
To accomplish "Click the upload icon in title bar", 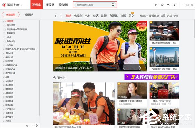I will point(168,5).
